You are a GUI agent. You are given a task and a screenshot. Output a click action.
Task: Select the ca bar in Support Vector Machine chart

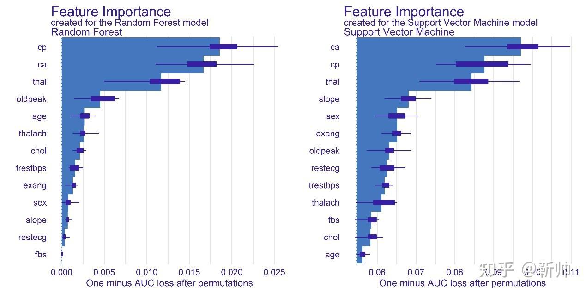tap(439, 47)
